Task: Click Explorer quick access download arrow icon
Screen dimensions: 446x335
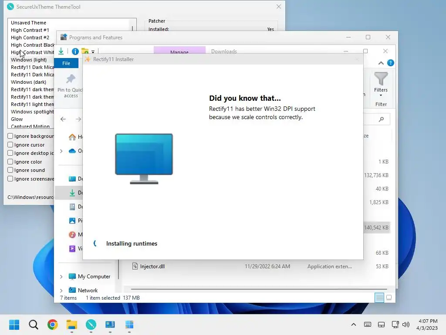Action: click(61, 51)
